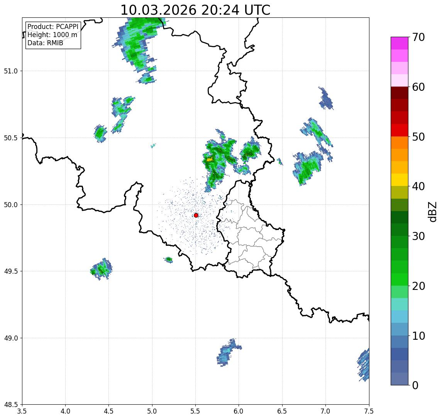Click the red radar site marker

pyautogui.click(x=196, y=215)
